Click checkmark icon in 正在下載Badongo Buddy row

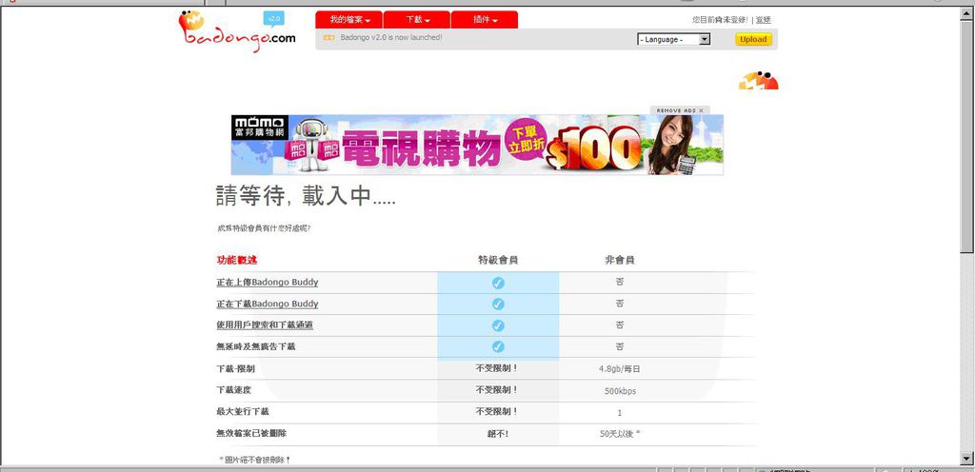[498, 305]
